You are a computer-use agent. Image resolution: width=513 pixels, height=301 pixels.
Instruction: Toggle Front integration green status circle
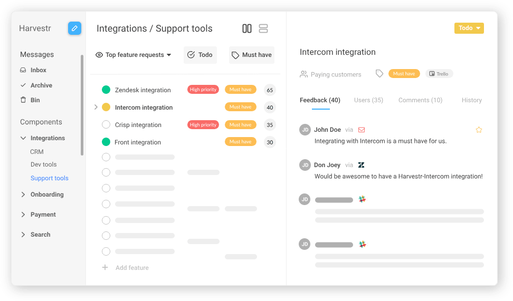tap(106, 142)
